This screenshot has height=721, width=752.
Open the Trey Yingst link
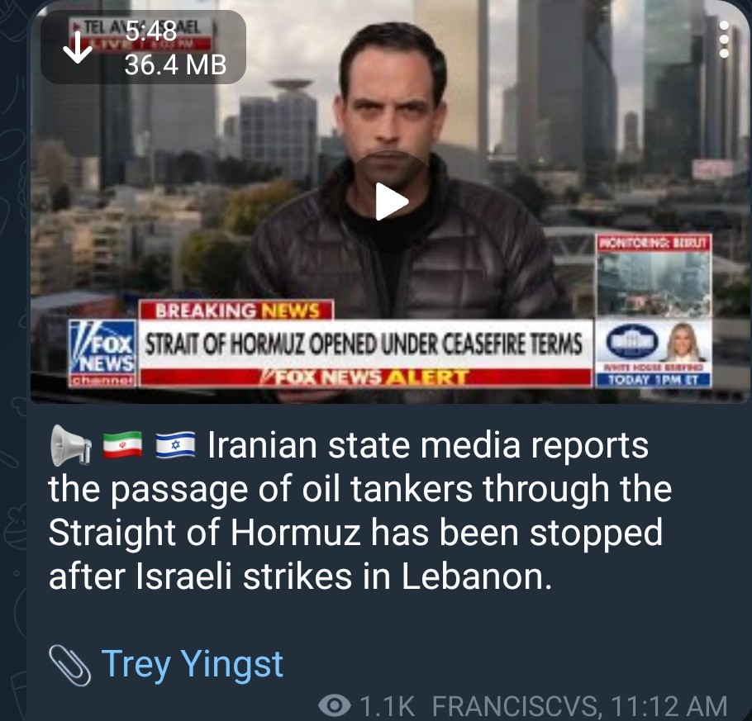193,665
